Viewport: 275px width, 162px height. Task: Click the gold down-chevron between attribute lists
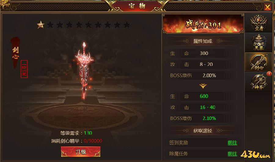pos(203,86)
